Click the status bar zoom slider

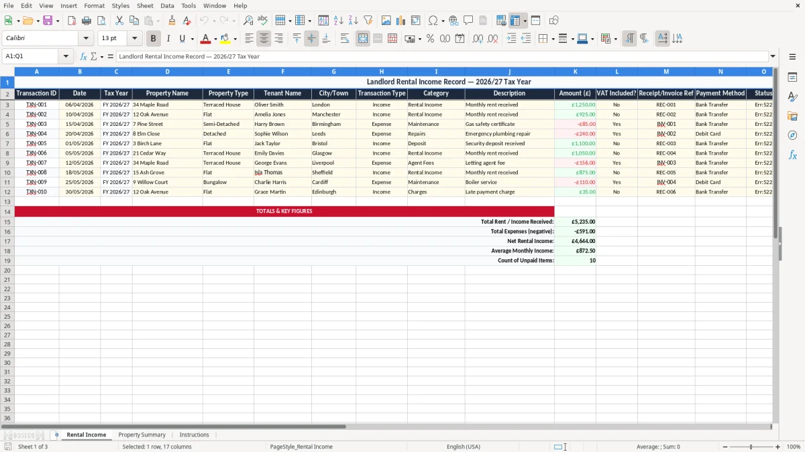[x=751, y=447]
